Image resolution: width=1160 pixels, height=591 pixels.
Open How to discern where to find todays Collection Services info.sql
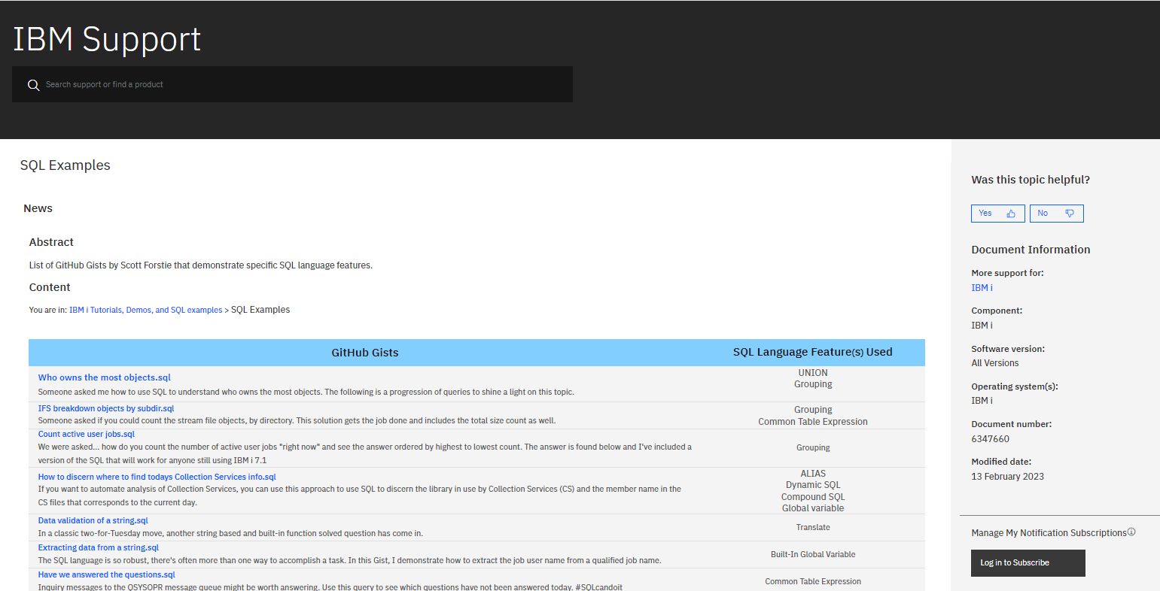tap(157, 477)
